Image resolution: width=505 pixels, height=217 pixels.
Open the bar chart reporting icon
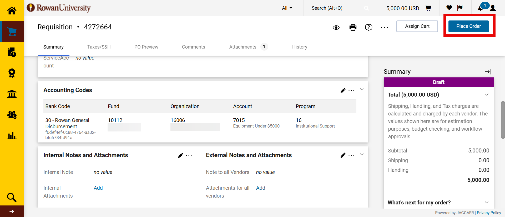[x=12, y=136]
